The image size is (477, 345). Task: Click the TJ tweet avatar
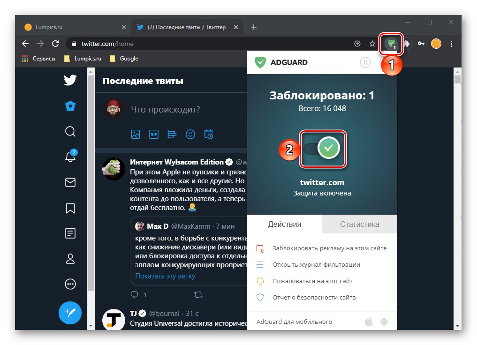tap(114, 320)
